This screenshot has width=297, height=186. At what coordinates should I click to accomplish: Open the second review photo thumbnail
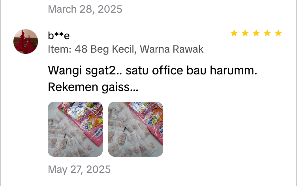135,129
